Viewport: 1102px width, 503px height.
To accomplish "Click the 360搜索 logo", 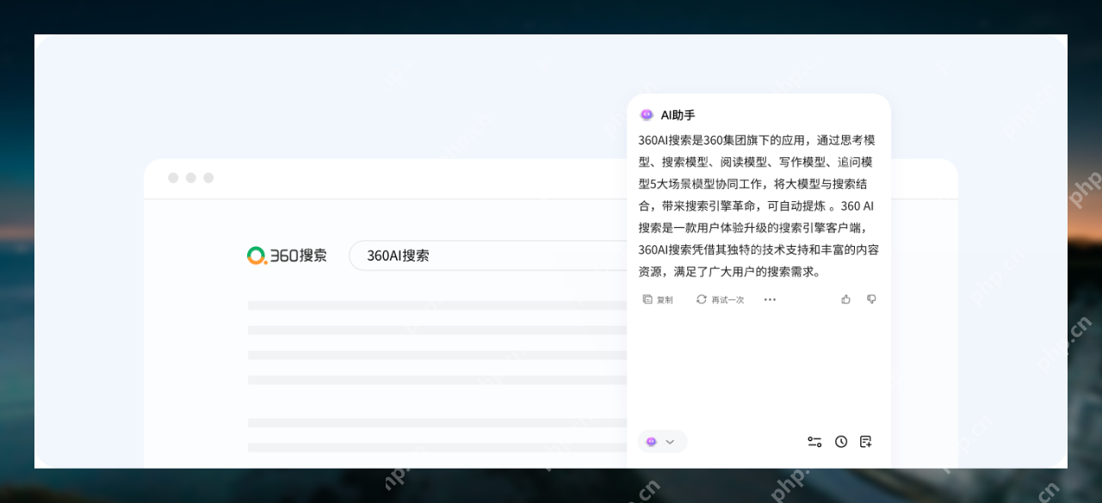I will (287, 255).
